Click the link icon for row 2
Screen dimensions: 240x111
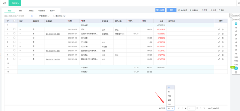point(219,29)
